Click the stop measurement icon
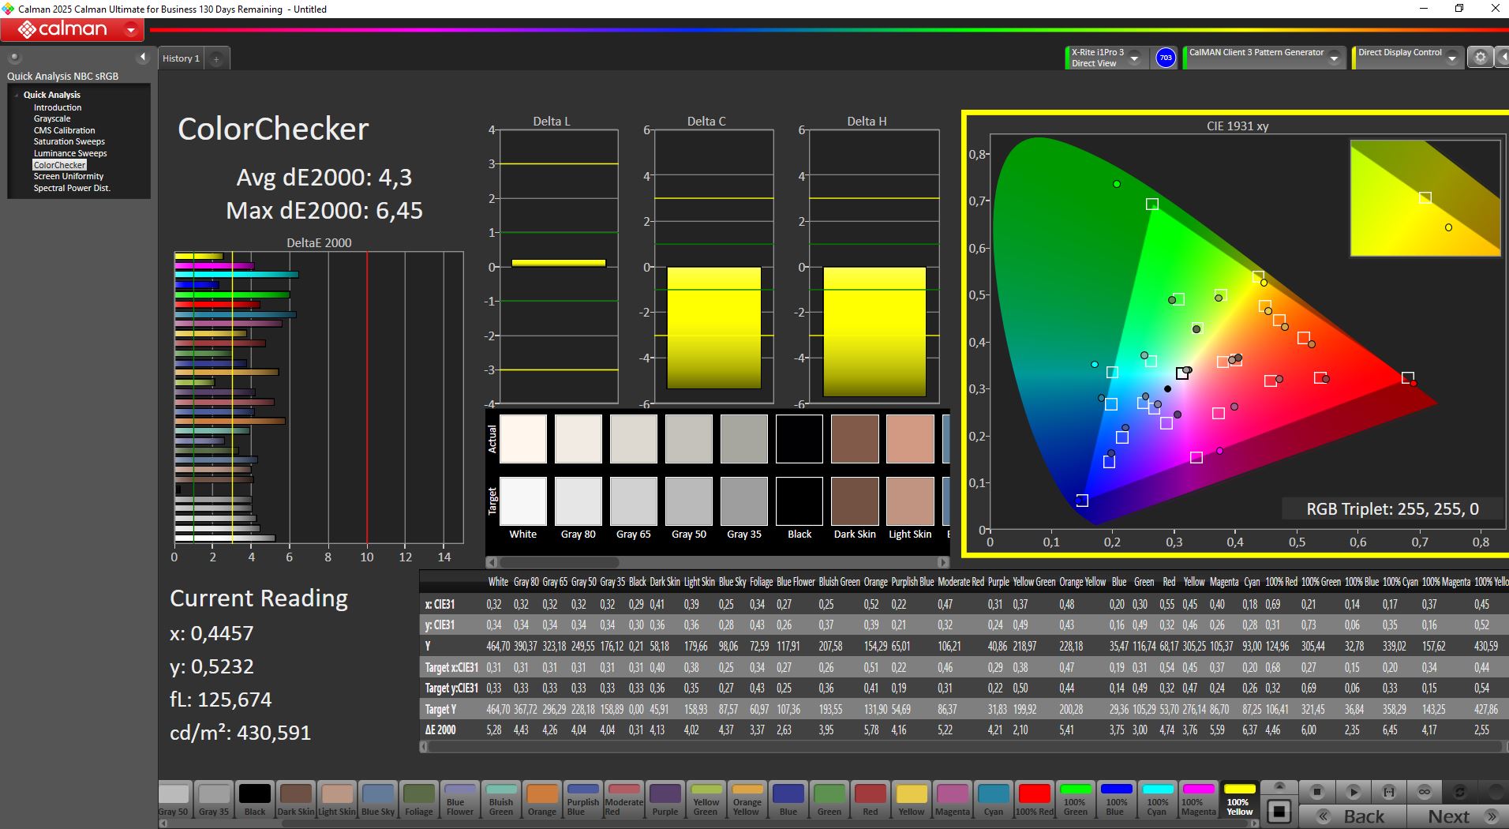Screen dimensions: 1509x829 coord(1316,792)
